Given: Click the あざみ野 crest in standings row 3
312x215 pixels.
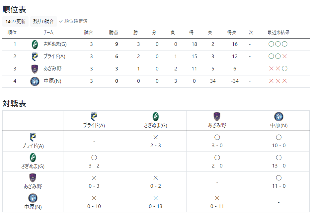Looking at the screenshot, I should [x=35, y=69].
